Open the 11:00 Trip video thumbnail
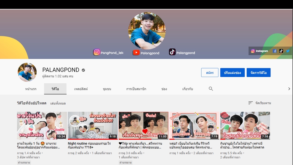 143,126
